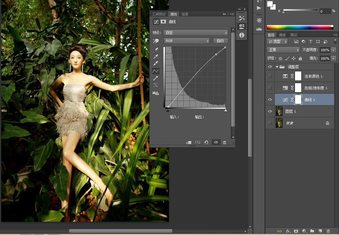The image size is (339, 235).
Task: Collapse the 调整层 layer group
Action: click(277, 67)
